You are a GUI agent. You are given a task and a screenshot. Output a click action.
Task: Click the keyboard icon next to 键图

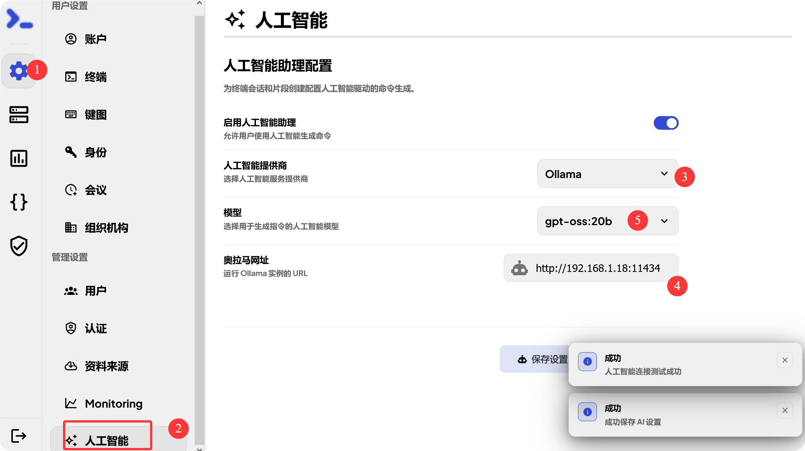(x=71, y=114)
